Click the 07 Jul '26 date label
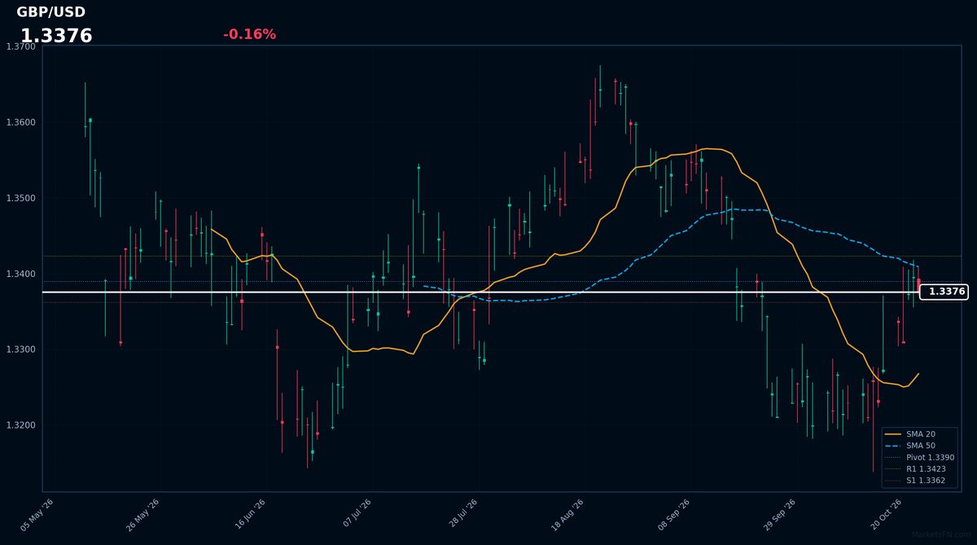The width and height of the screenshot is (977, 545). click(x=357, y=515)
